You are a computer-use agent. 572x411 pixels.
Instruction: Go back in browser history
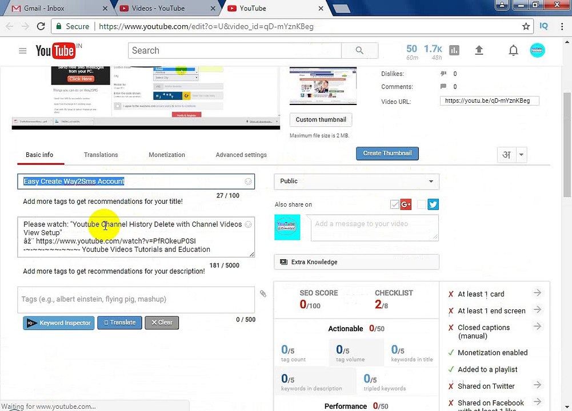(x=10, y=26)
